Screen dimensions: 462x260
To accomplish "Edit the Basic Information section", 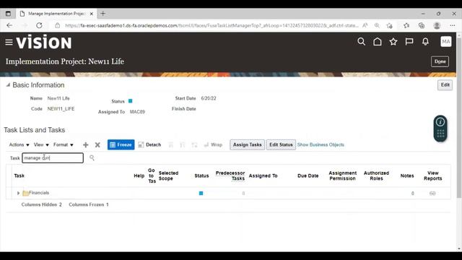I will click(x=445, y=85).
